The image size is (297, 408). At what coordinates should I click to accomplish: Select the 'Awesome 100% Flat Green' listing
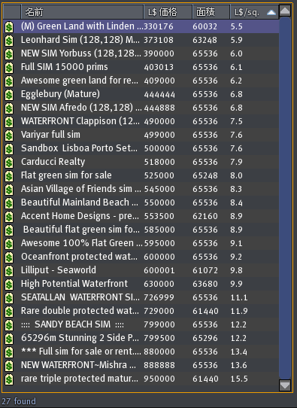tap(141, 243)
